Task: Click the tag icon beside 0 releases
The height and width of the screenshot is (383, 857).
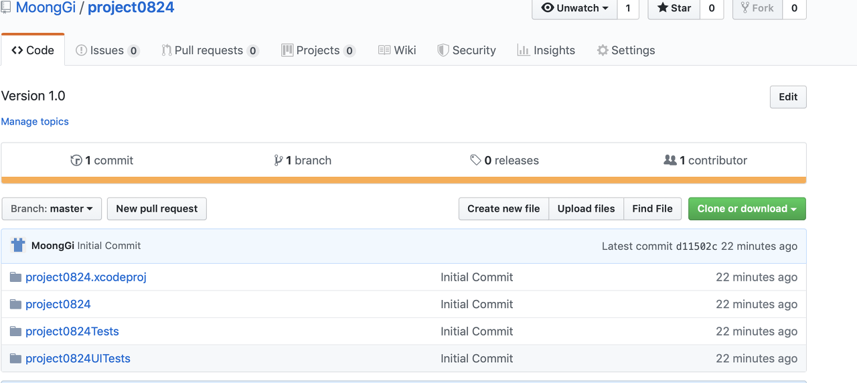Action: pos(475,161)
